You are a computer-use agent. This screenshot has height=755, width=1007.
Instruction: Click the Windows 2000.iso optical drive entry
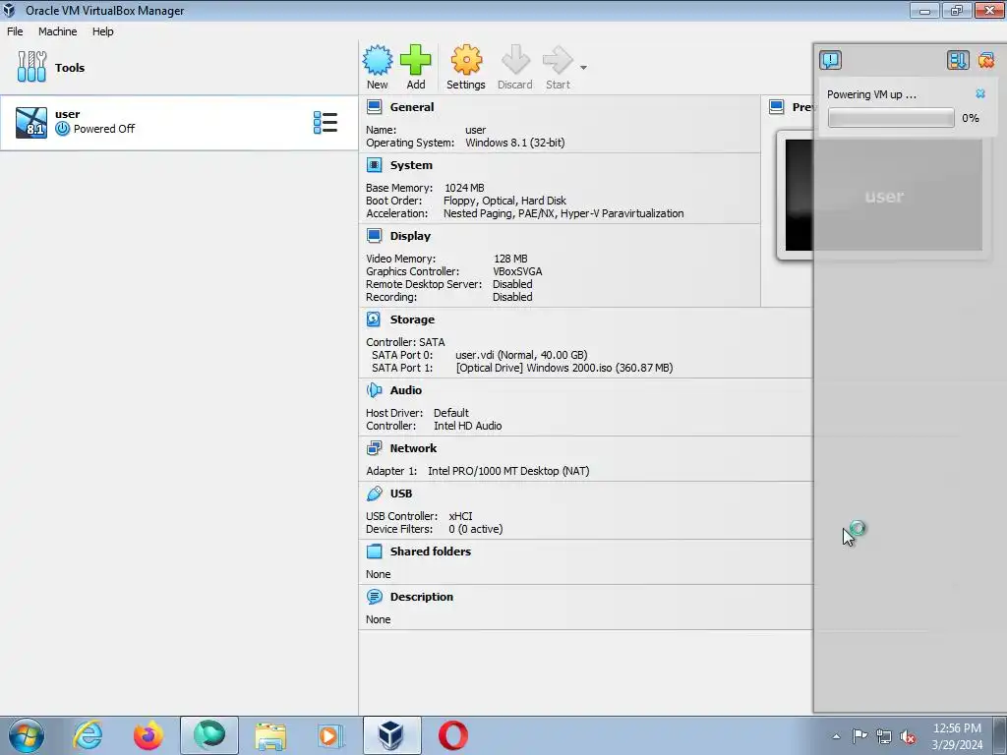(564, 368)
